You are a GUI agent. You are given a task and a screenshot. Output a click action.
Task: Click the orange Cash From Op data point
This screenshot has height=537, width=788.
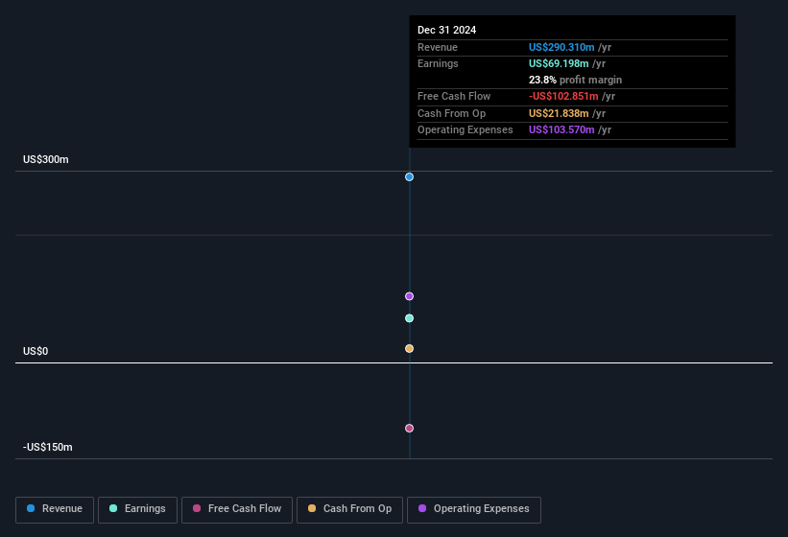click(409, 348)
